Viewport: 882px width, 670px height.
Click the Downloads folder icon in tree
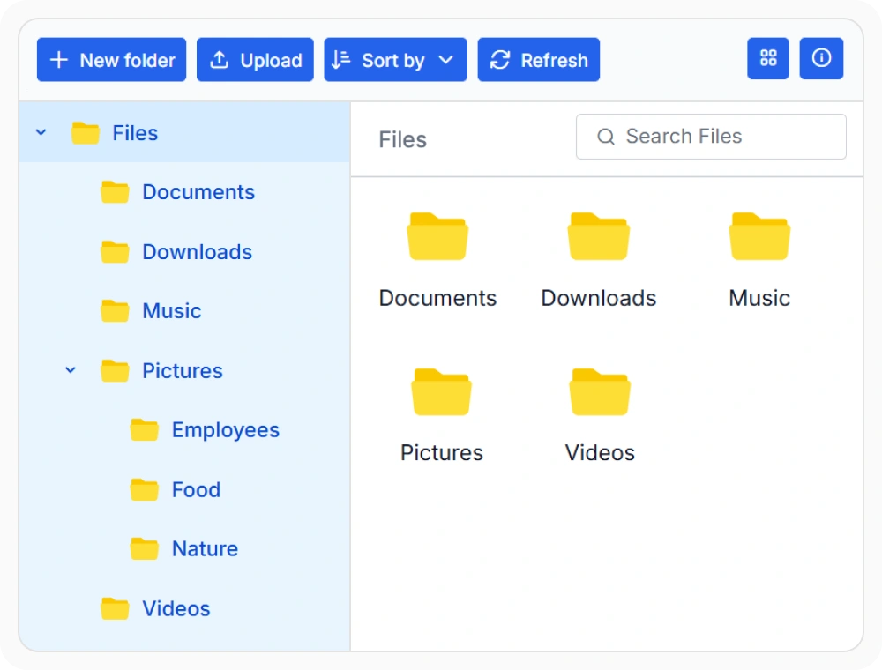click(115, 251)
